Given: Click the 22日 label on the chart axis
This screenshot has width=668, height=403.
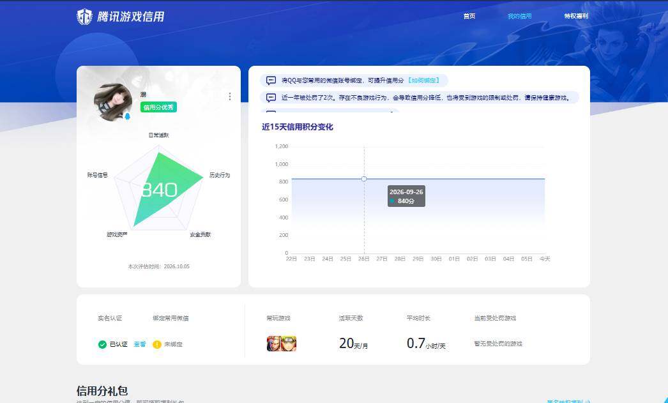Looking at the screenshot, I should 291,259.
